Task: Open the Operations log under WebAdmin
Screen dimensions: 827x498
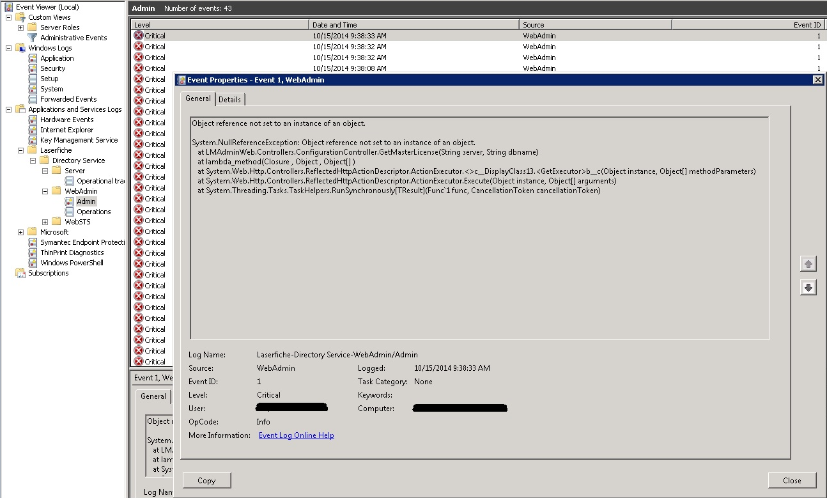Action: [x=88, y=212]
